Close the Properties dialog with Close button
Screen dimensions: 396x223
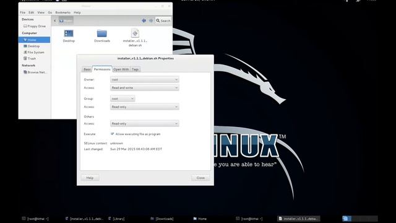[200, 178]
